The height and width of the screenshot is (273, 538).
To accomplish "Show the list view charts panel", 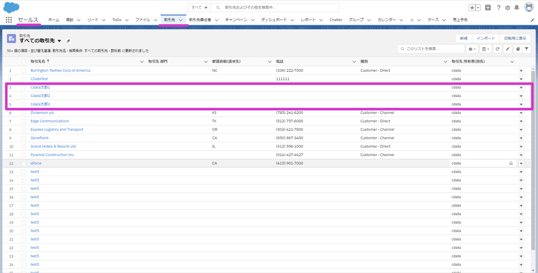I will click(x=518, y=49).
